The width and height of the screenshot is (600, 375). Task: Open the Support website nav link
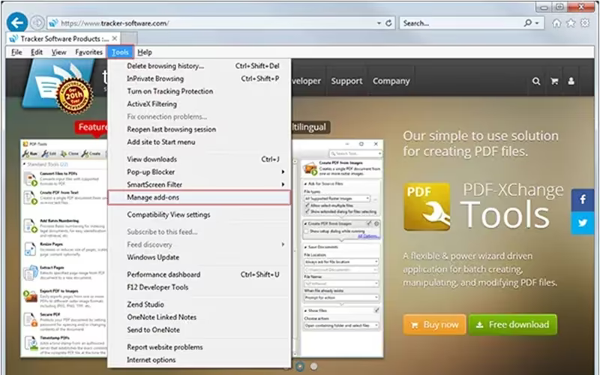point(346,81)
